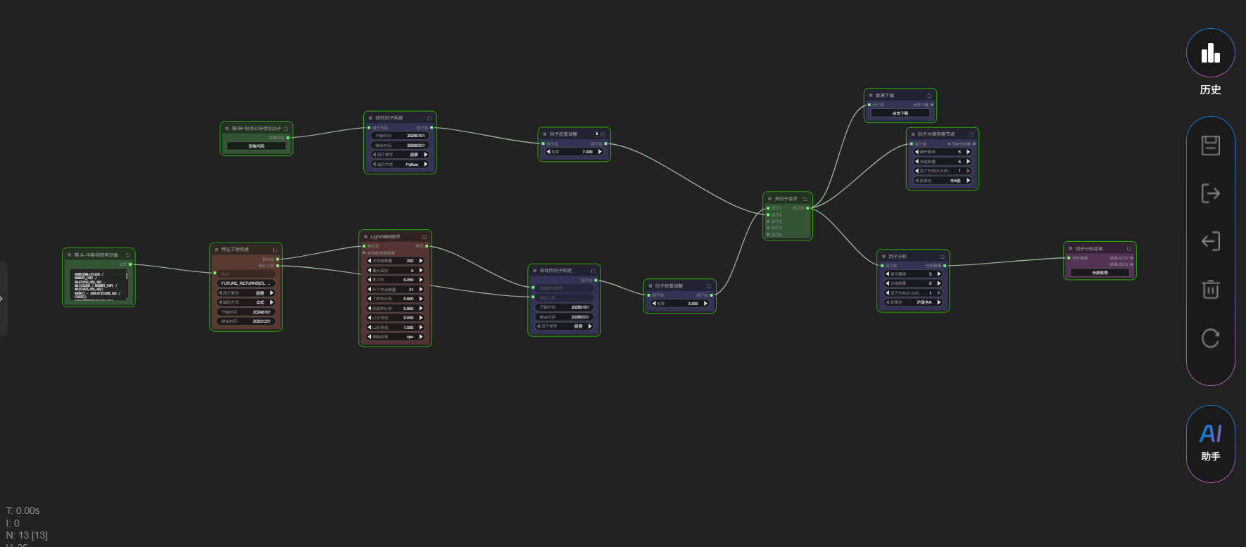Open 编码方式 Python dropdown in 线性因子构建
The height and width of the screenshot is (547, 1246).
(x=400, y=165)
